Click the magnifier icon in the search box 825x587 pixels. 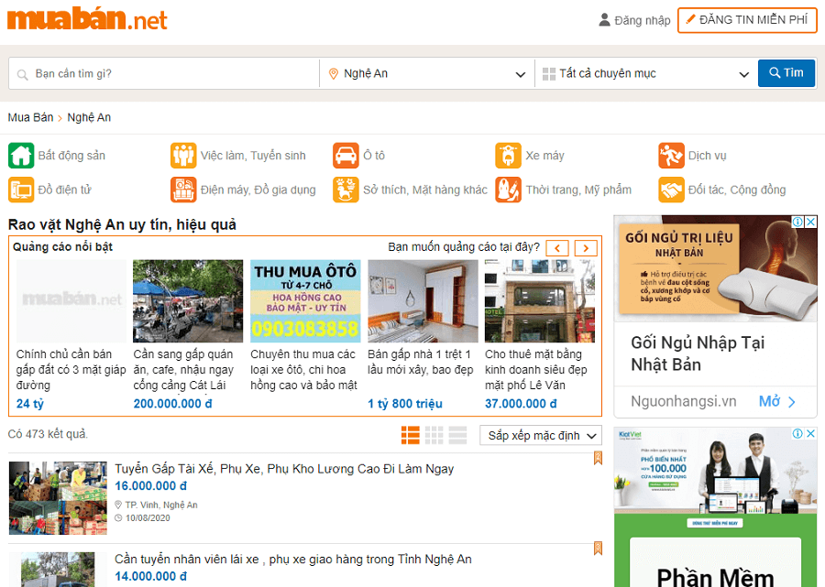22,74
